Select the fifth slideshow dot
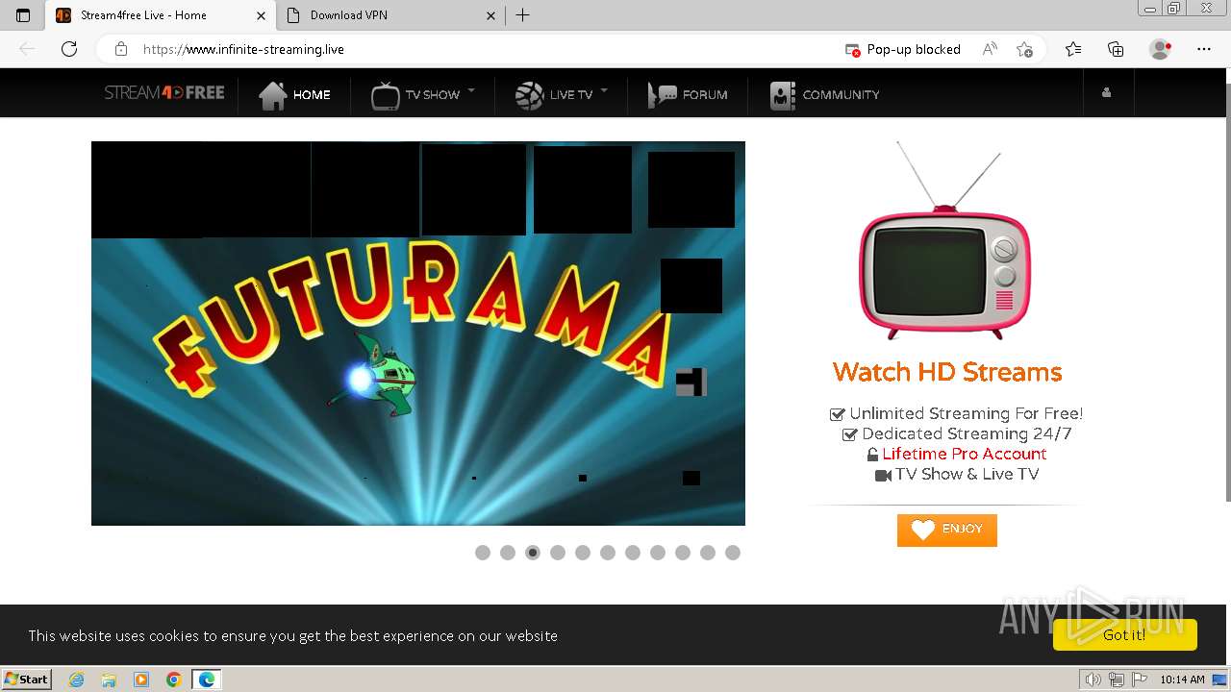Viewport: 1231px width, 692px height. pos(583,553)
